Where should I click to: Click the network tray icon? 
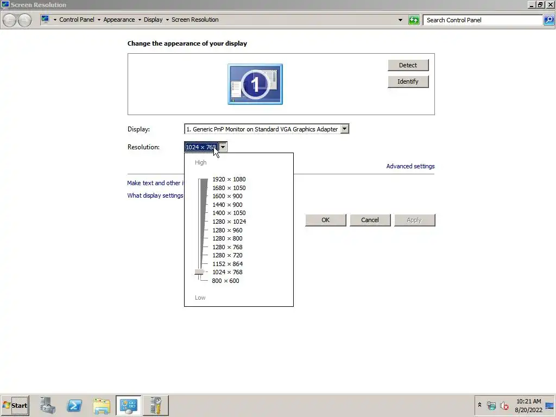(x=491, y=405)
